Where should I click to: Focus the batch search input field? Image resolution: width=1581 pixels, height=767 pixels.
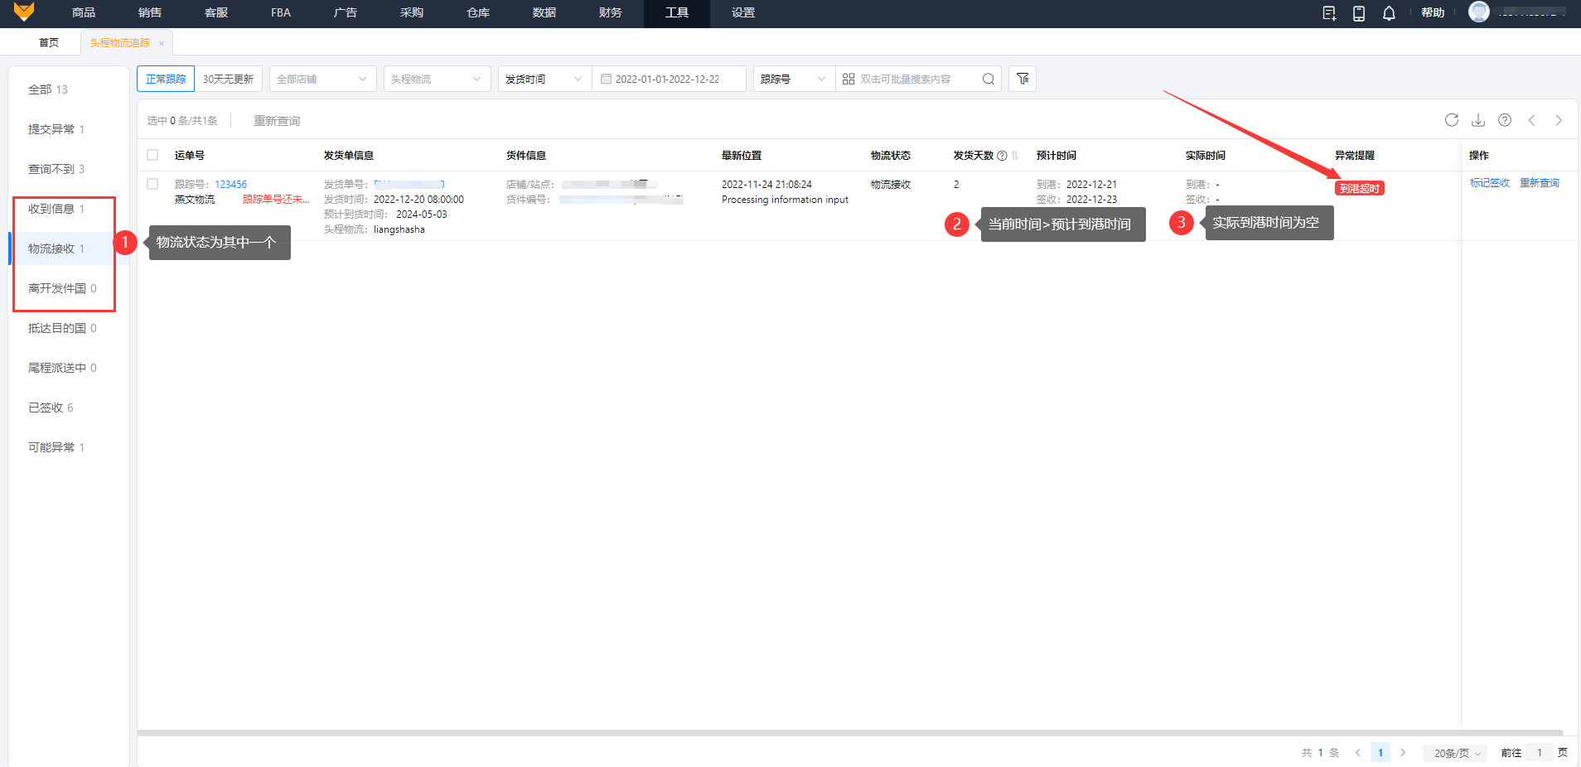[918, 79]
